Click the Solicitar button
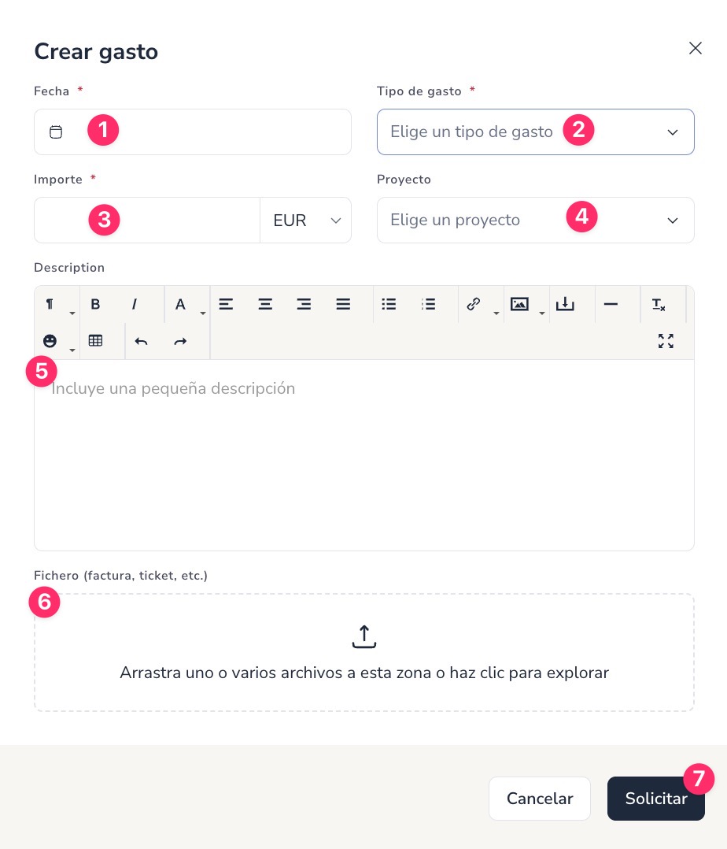 point(655,798)
